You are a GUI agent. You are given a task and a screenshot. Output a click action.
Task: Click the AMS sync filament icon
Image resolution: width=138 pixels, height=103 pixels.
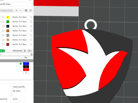click(x=26, y=11)
